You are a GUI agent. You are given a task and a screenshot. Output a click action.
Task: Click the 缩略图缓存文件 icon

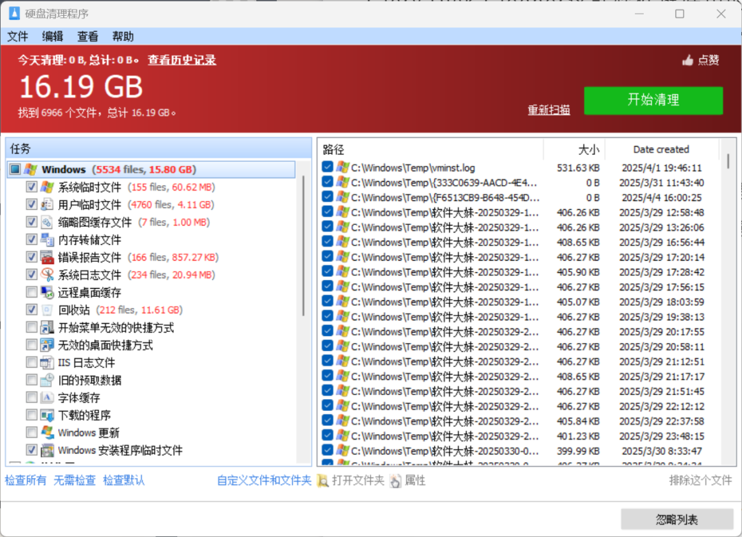point(48,222)
